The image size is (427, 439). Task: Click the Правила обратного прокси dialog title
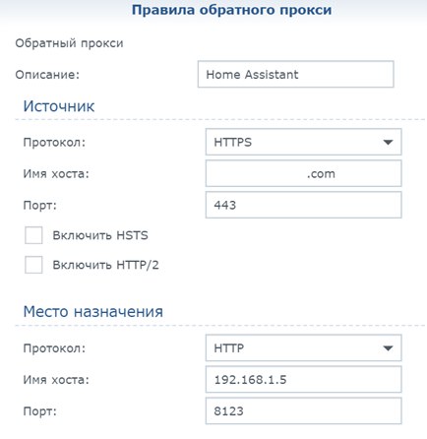pos(231,10)
